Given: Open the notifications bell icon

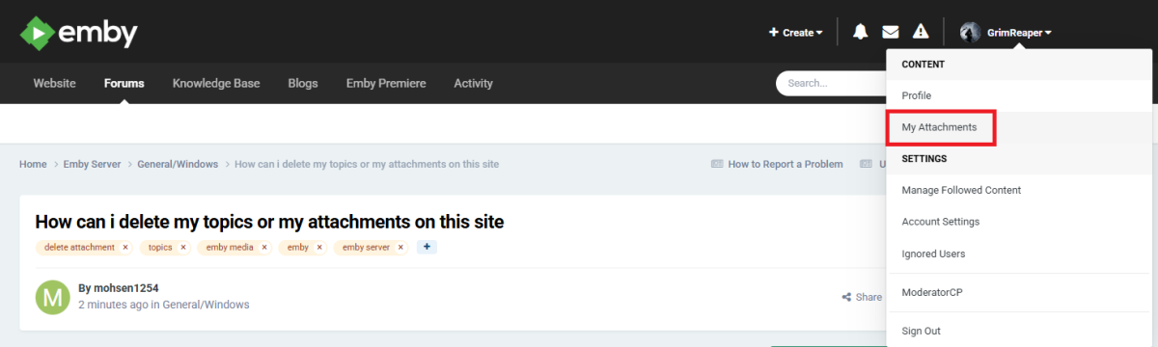Looking at the screenshot, I should (861, 32).
